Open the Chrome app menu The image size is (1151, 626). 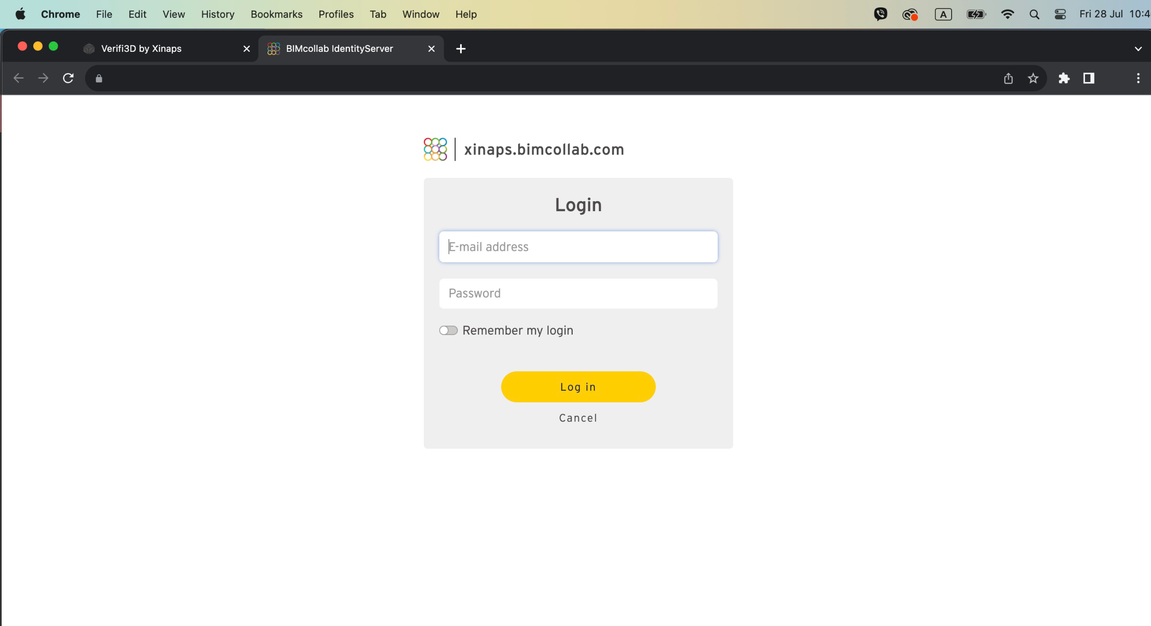tap(60, 14)
